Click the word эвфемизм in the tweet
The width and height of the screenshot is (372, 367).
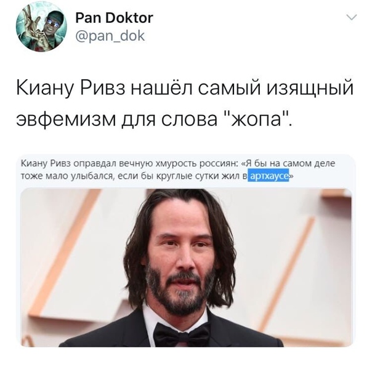pyautogui.click(x=65, y=118)
